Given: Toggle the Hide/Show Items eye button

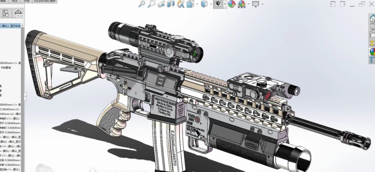Looking at the screenshot, I should pyautogui.click(x=218, y=4).
